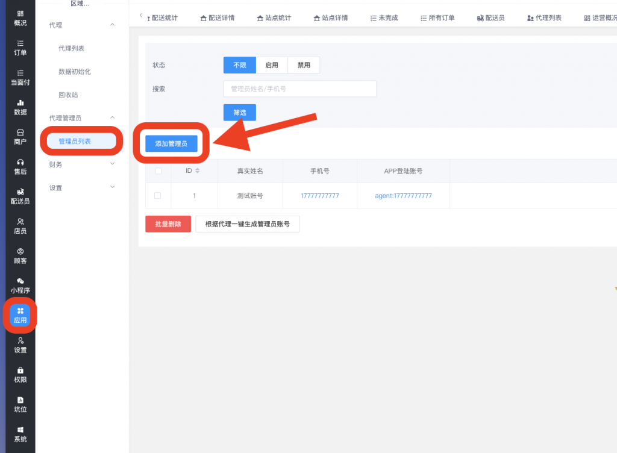
Task: Click the 添加管理员 button
Action: pyautogui.click(x=171, y=144)
